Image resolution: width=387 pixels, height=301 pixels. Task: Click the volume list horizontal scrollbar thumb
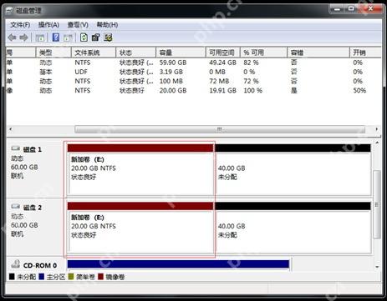tap(220, 129)
